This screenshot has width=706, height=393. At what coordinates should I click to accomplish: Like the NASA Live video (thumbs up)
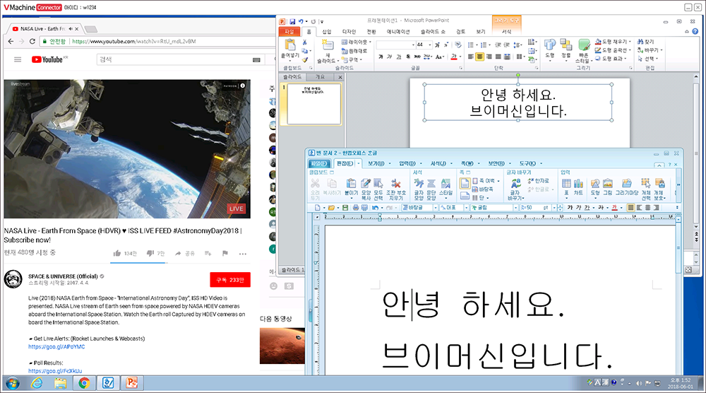(117, 253)
